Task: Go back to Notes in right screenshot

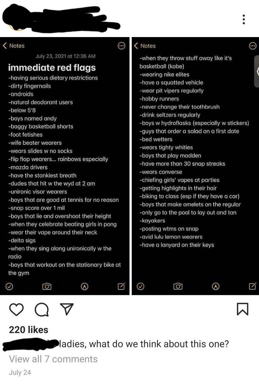Action: [145, 46]
